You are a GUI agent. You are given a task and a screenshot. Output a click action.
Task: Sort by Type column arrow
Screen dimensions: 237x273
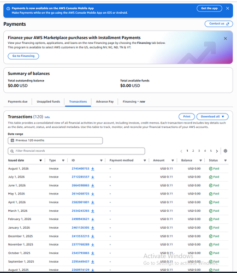coord(63,161)
